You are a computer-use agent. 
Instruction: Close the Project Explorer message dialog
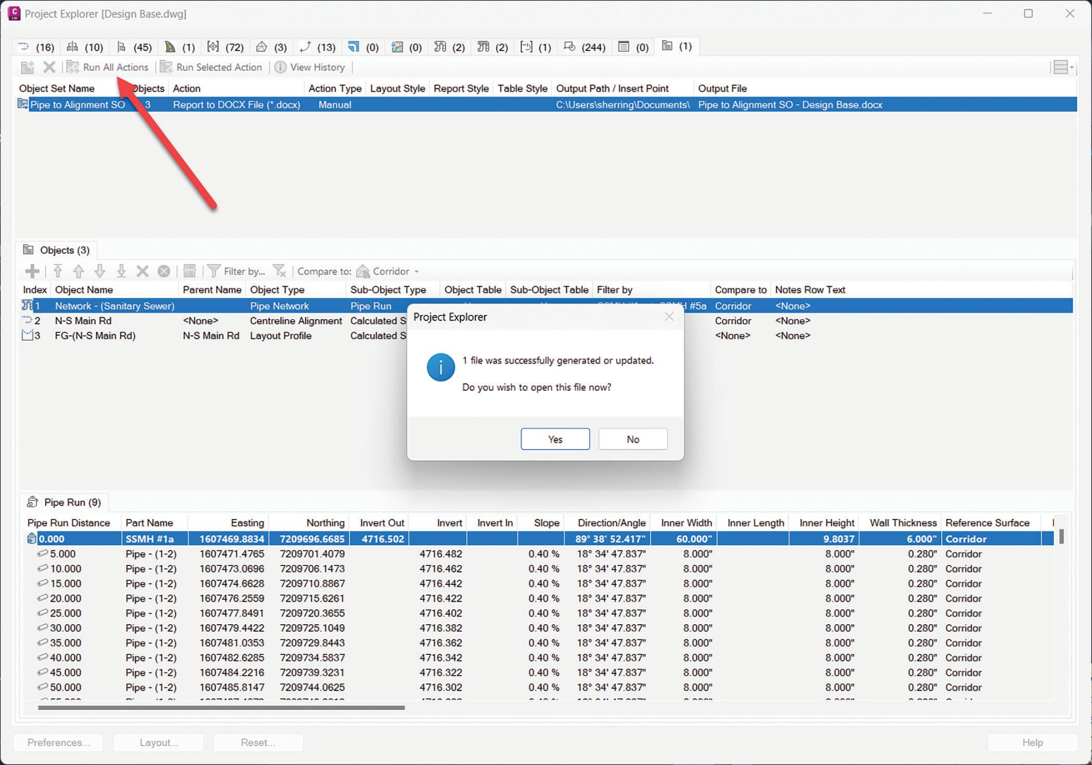[x=669, y=316]
